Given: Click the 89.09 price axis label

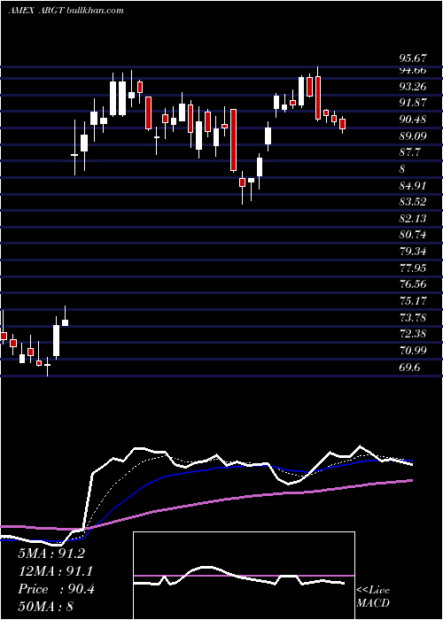Looking at the screenshot, I should coord(413,136).
